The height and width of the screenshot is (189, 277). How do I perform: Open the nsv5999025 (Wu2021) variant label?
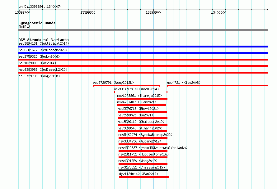[135, 115]
